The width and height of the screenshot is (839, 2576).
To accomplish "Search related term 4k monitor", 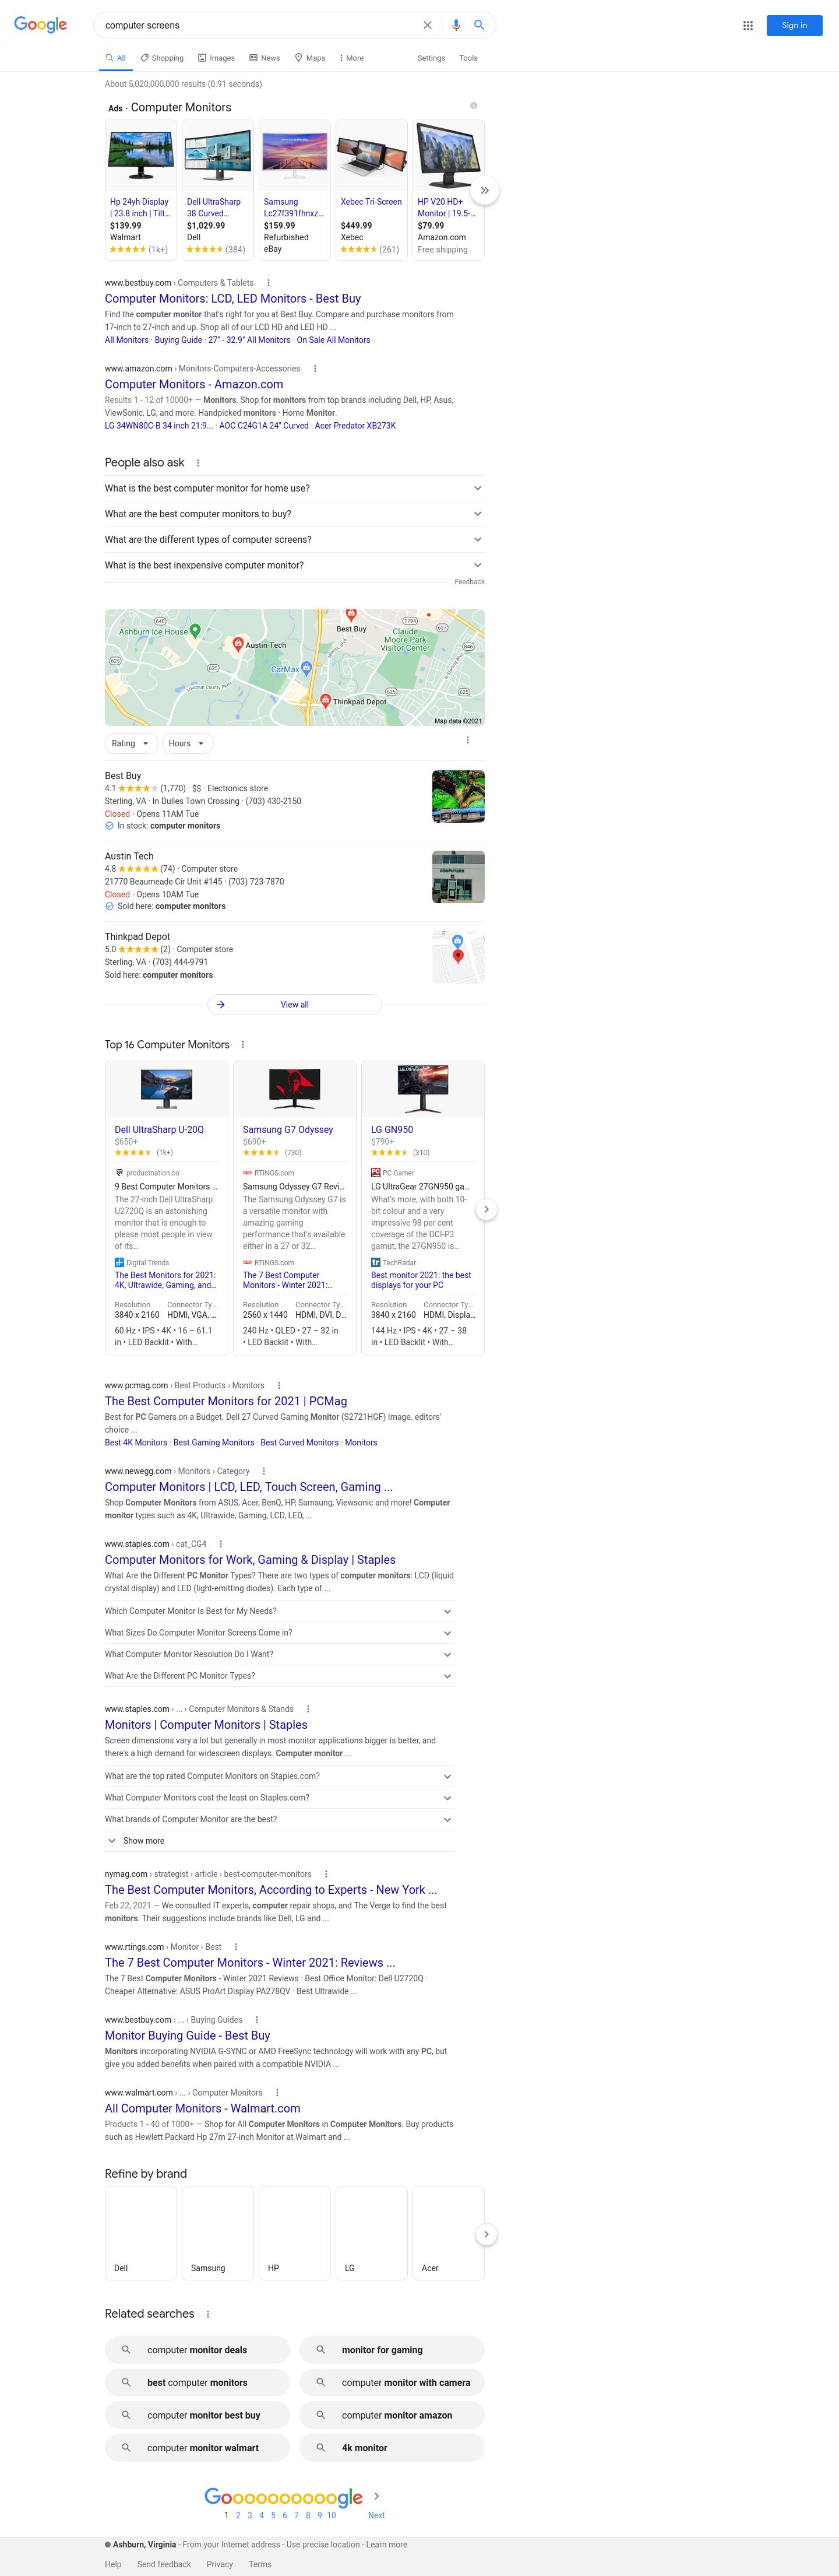I will click(x=392, y=2447).
